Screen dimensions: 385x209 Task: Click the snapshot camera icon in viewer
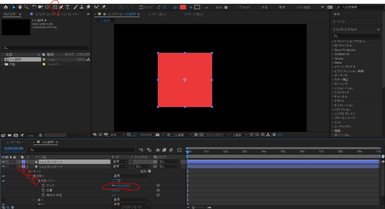pos(158,135)
